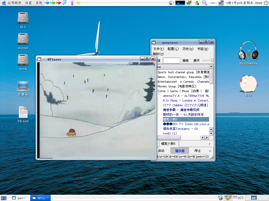Expand Sports test channel group row
Viewport: 269px width, 201px height.
(183, 72)
